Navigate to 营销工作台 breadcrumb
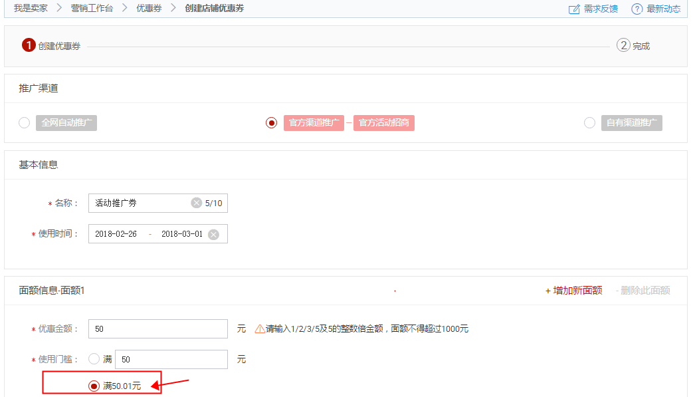This screenshot has height=397, width=695. tap(92, 9)
